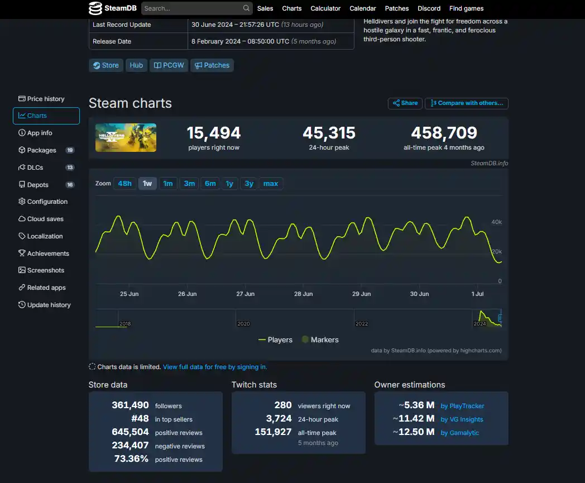Viewport: 585px width, 483px height.
Task: Click the 15,494 players right now value
Action: coord(214,133)
